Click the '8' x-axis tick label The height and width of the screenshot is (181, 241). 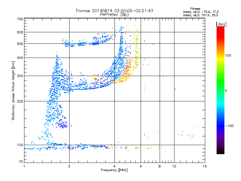point(160,166)
